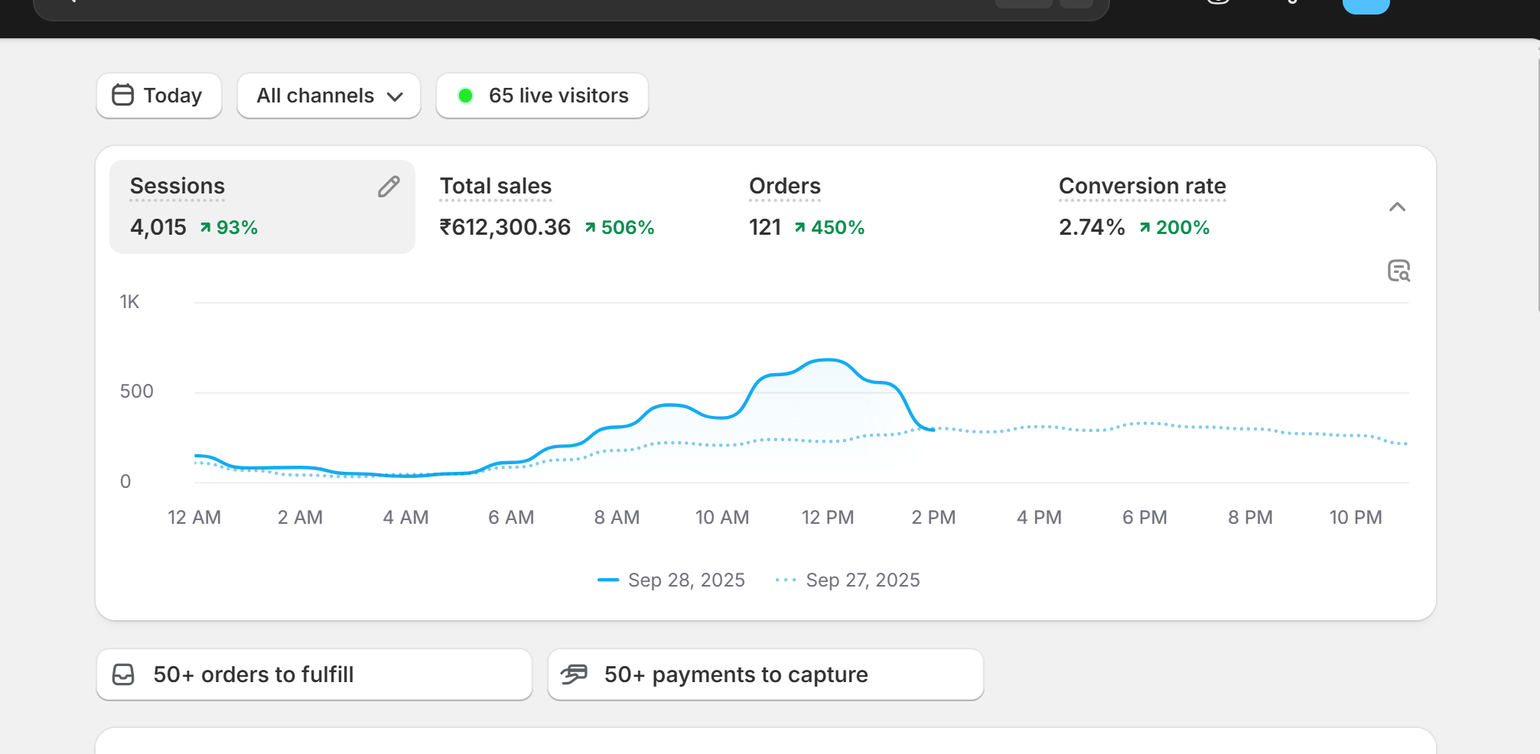
Task: Click the payment icon beside payments to capture
Action: click(x=574, y=674)
